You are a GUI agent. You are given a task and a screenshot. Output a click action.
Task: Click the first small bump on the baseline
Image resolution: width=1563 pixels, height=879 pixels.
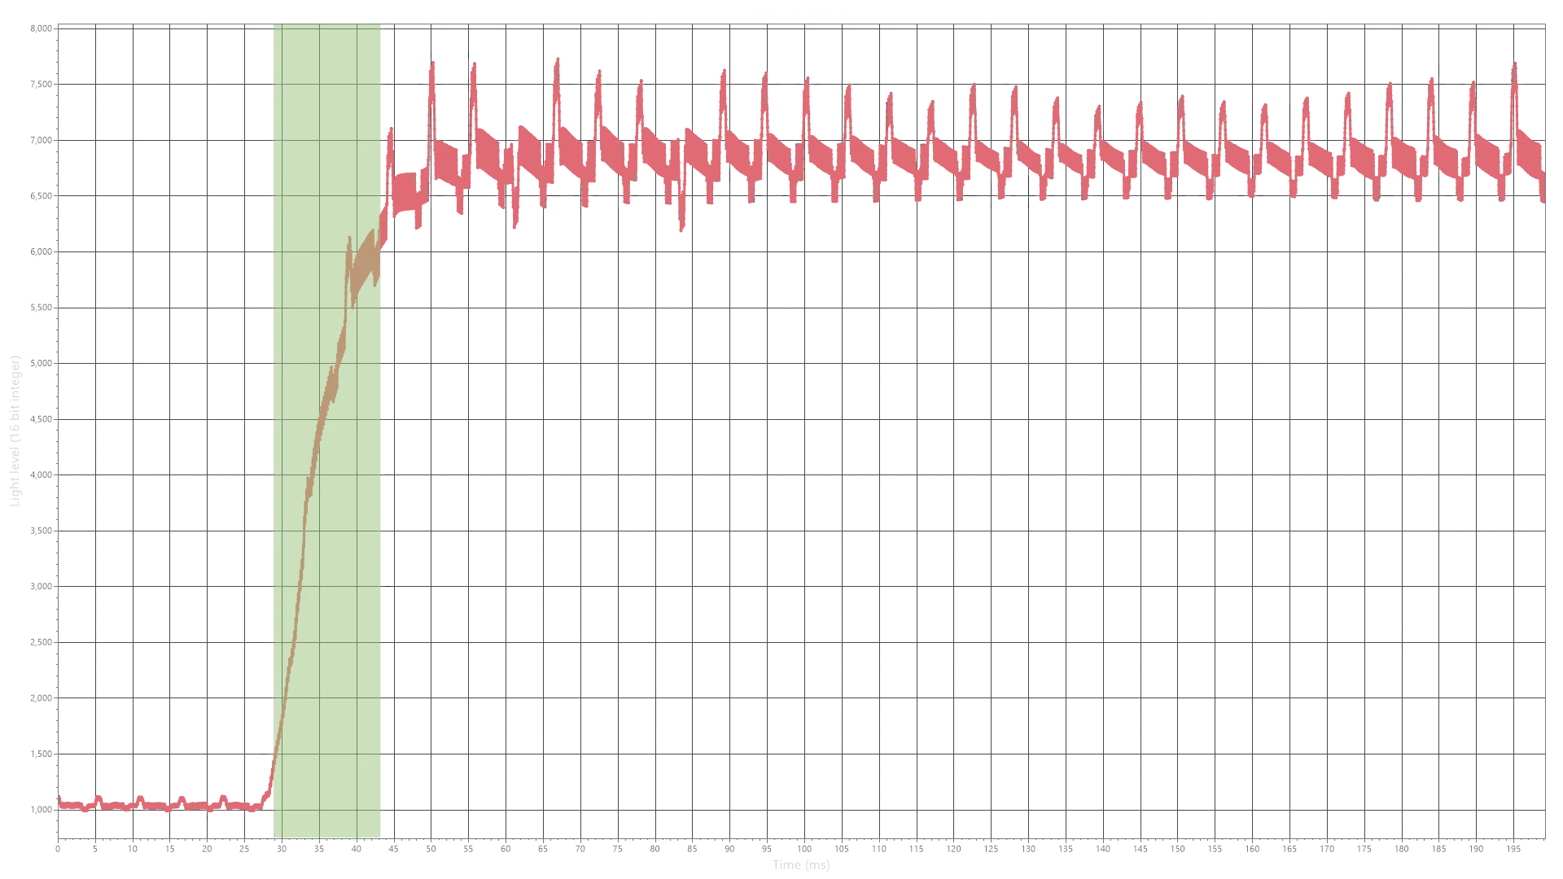(x=99, y=799)
